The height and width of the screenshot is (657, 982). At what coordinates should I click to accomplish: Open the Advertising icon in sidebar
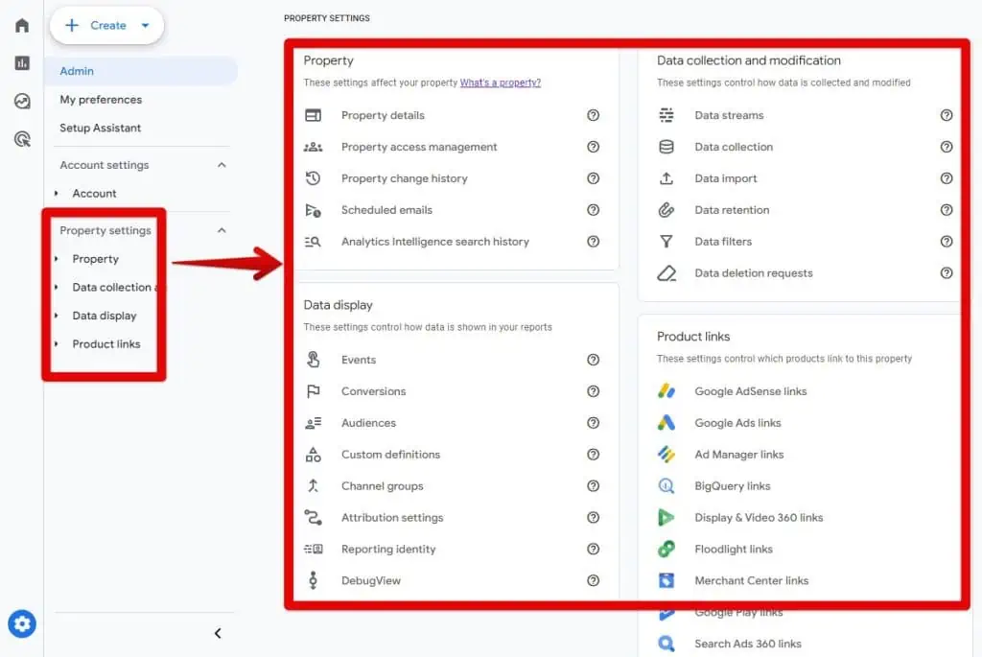[x=22, y=140]
